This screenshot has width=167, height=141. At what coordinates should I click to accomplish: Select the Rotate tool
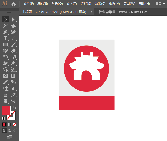pyautogui.click(x=5, y=57)
